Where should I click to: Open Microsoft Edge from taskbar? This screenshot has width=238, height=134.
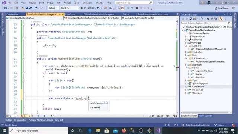coord(90,131)
